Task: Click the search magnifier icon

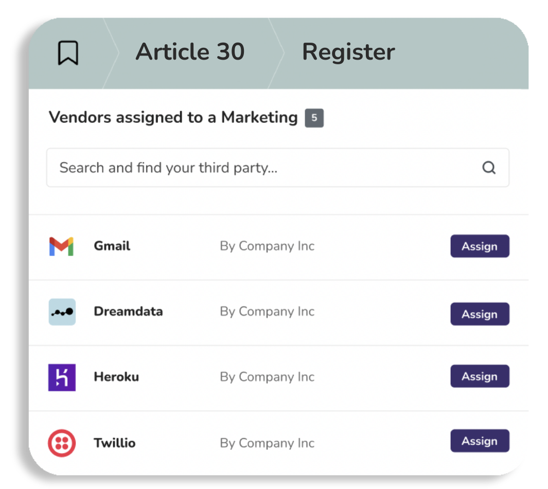Action: [x=488, y=168]
